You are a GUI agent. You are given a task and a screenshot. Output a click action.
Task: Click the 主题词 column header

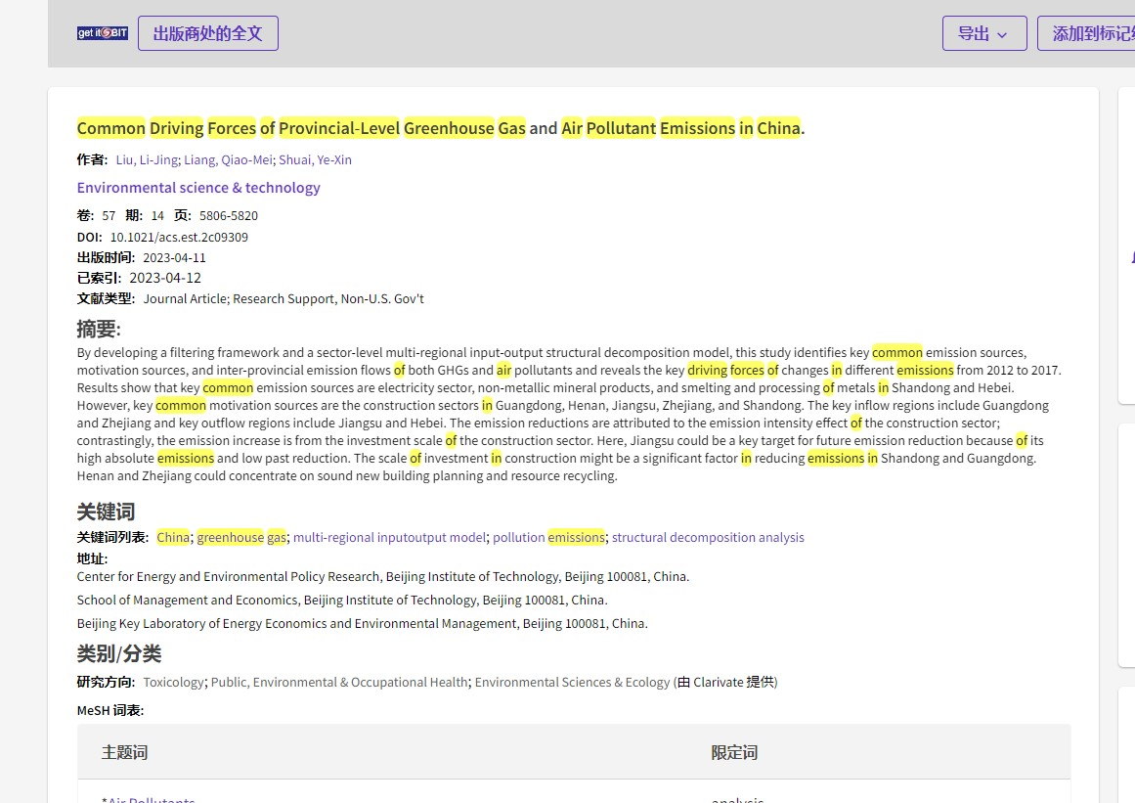coord(125,752)
